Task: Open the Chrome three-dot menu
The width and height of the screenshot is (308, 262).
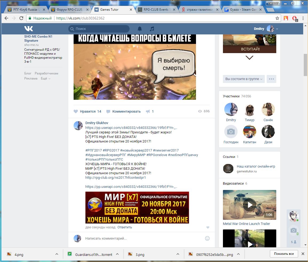Action: (x=303, y=18)
